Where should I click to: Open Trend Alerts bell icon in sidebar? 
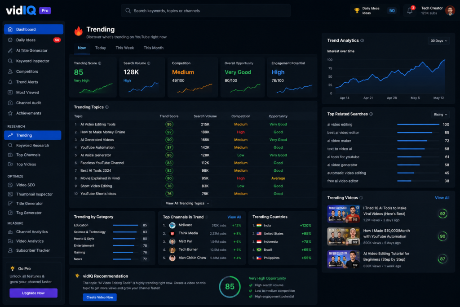pos(10,82)
